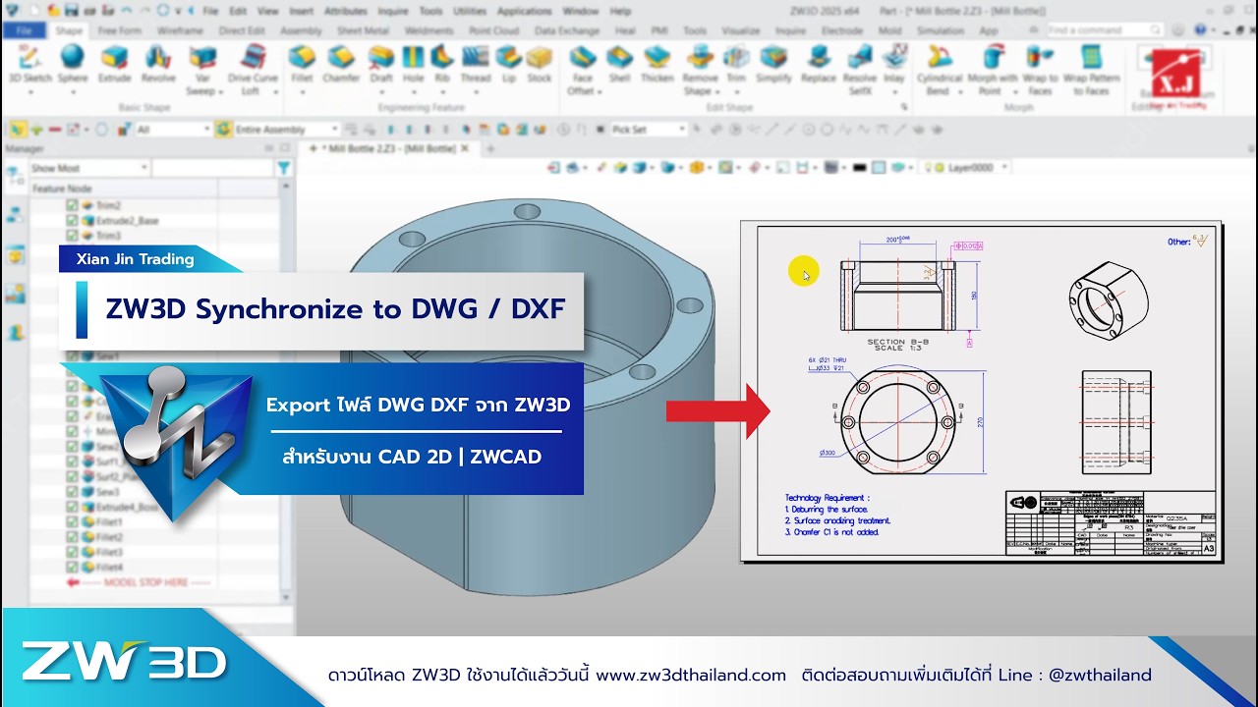Screen dimensions: 1258x707
Task: Toggle the Sew3 feature checkbox
Action: point(72,491)
